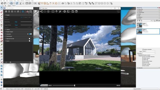Viewport: 160px width, 90px height.
Task: Toggle Style and Fog checkbox
Action: 143,63
